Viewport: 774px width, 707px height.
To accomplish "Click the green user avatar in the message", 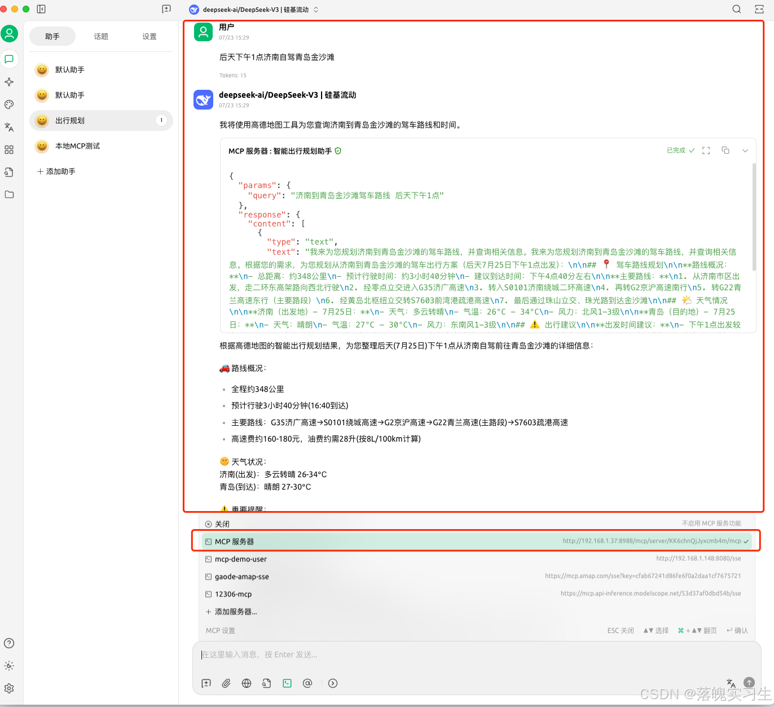I will (x=204, y=32).
